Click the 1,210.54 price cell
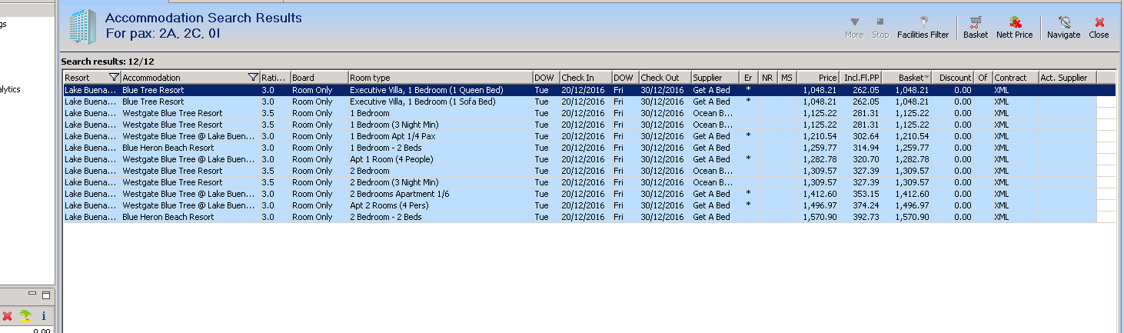 click(820, 136)
